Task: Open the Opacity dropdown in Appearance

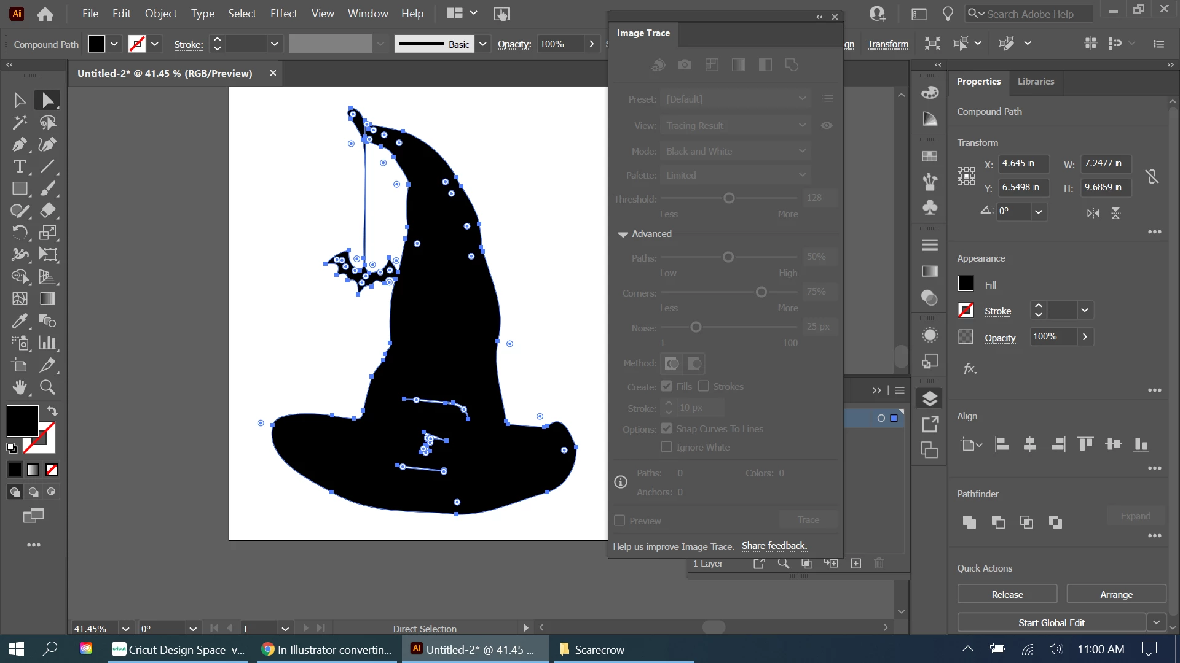Action: pyautogui.click(x=1085, y=336)
